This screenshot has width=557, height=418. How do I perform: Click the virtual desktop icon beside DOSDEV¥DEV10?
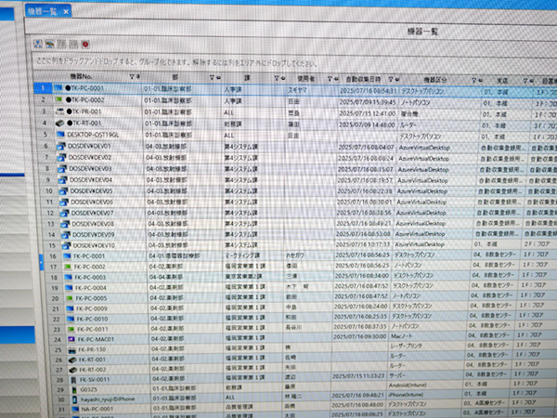point(66,245)
